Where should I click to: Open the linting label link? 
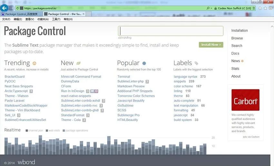coord(178,91)
